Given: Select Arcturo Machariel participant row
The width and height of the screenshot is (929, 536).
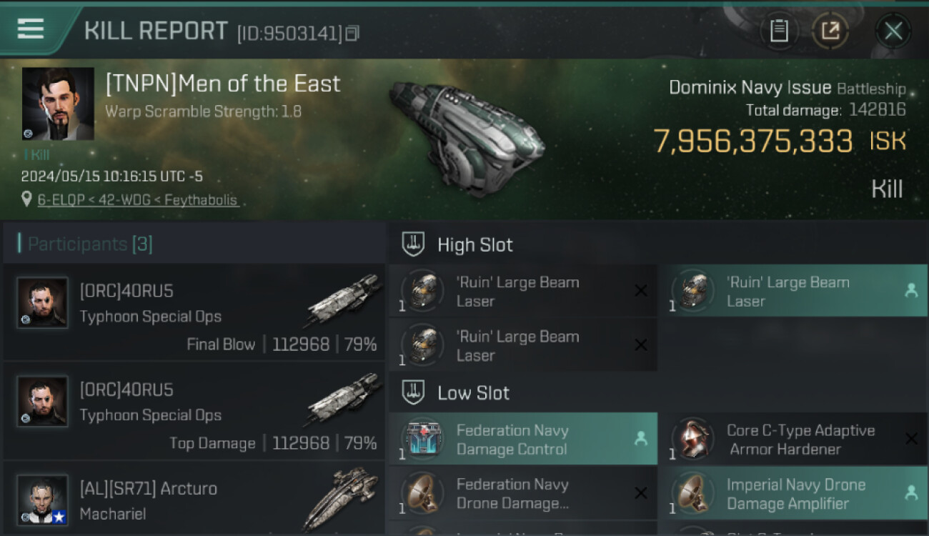Looking at the screenshot, I should pyautogui.click(x=194, y=501).
